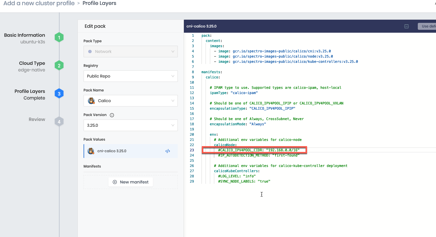This screenshot has width=436, height=237.
Task: Click the Calico logo in Pack Values
Action: pos(91,151)
